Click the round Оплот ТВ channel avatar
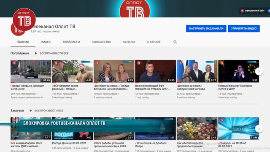The width and height of the screenshot is (270, 152). (24, 19)
